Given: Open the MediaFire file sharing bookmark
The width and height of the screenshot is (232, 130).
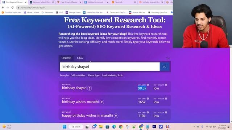Looking at the screenshot, I should (x=93, y=13).
